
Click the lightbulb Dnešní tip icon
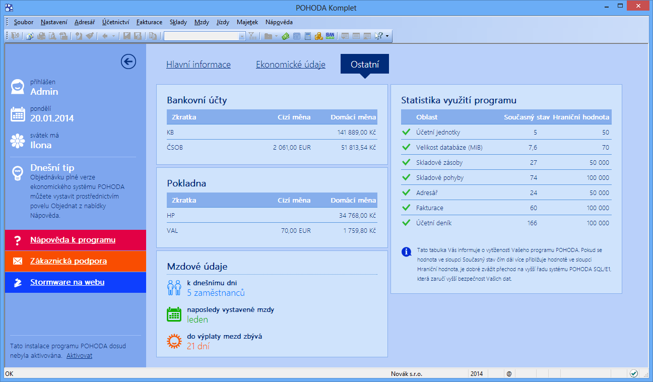[18, 173]
